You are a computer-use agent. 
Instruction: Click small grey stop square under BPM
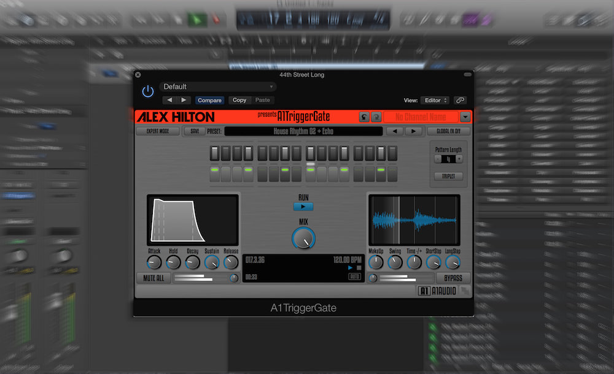click(x=359, y=268)
